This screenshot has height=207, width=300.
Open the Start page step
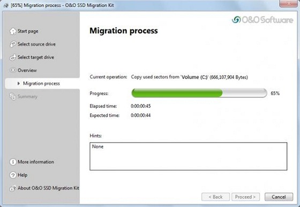[x=28, y=31]
